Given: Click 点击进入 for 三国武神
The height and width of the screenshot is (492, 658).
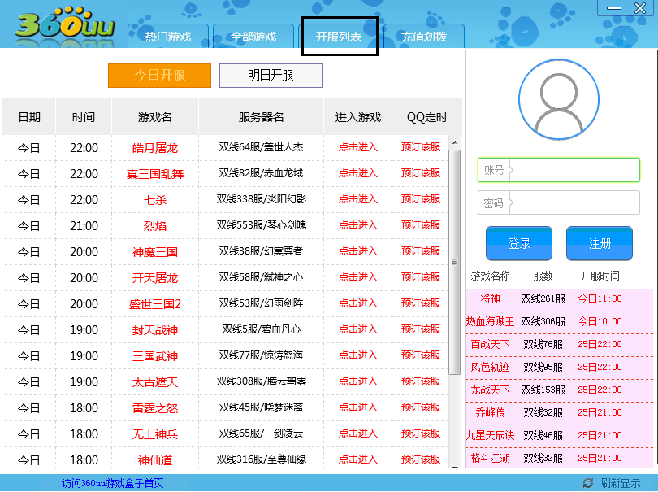Looking at the screenshot, I should (x=358, y=355).
